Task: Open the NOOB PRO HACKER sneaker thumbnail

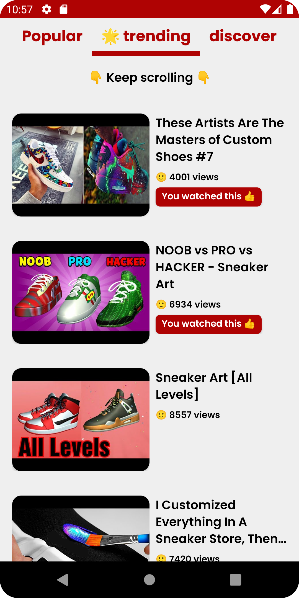Action: (x=81, y=292)
